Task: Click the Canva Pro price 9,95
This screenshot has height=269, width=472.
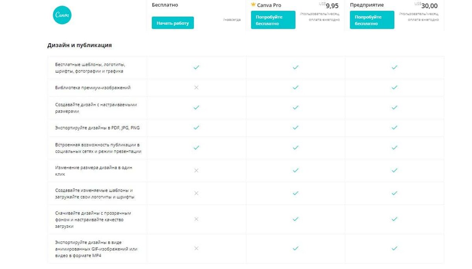Action: pyautogui.click(x=332, y=6)
